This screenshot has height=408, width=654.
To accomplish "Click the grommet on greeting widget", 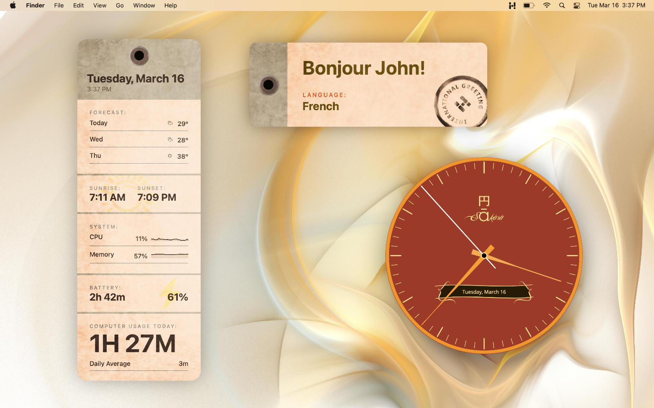I will (269, 85).
